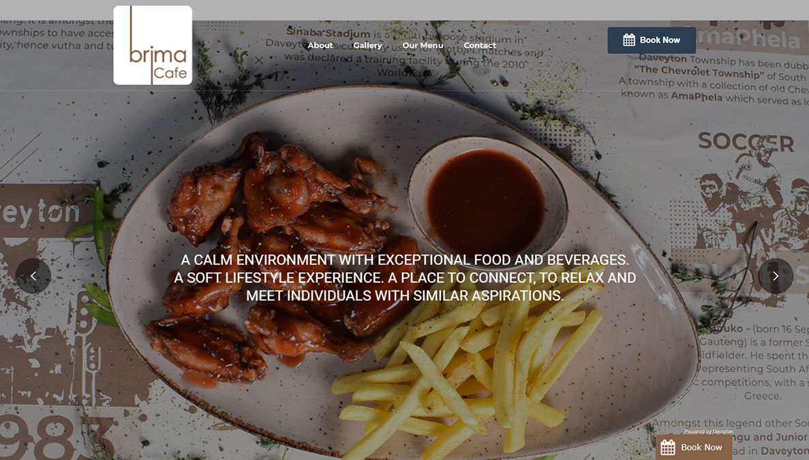The height and width of the screenshot is (460, 809).
Task: Click the hero slogan text
Action: tap(405, 277)
